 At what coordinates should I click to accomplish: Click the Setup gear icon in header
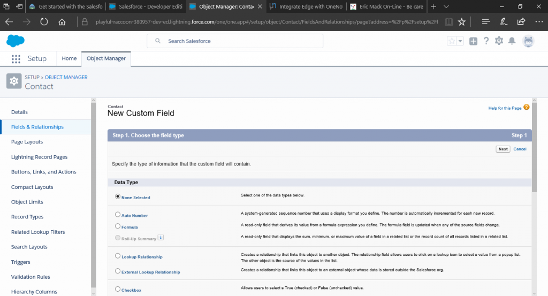499,41
